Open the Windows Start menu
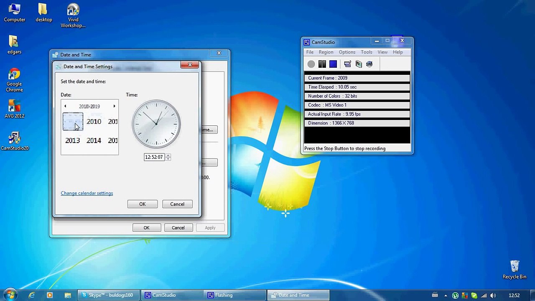Viewport: 535px width, 301px height. pyautogui.click(x=10, y=295)
